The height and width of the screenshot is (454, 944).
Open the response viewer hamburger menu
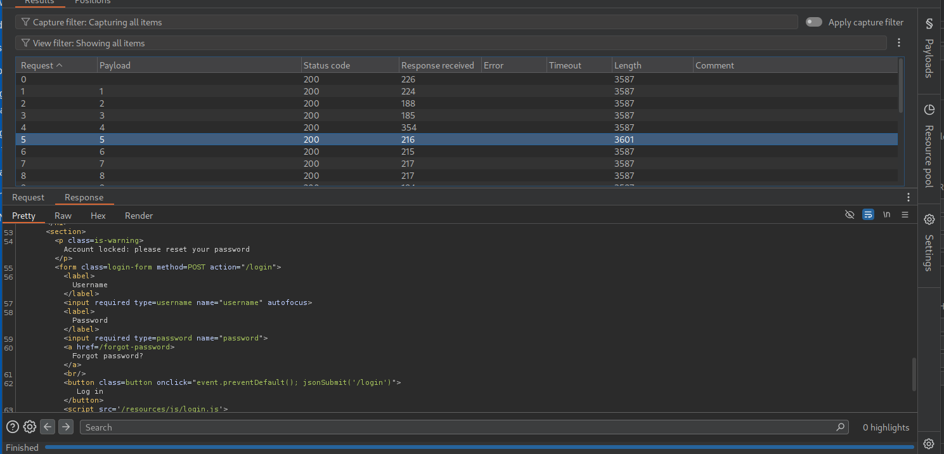pyautogui.click(x=905, y=215)
